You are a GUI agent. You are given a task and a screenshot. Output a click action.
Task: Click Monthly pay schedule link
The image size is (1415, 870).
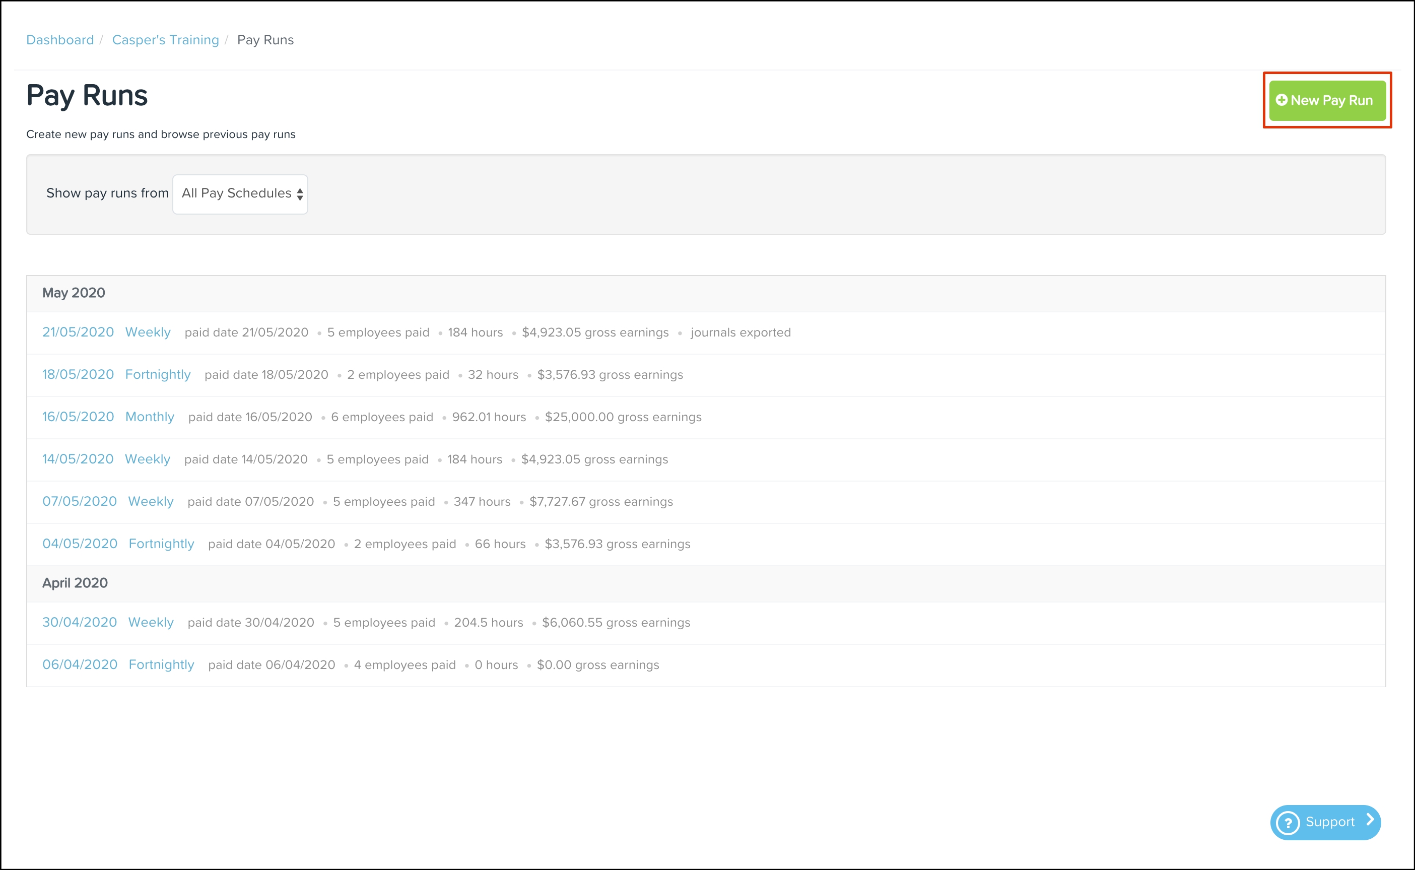tap(150, 417)
